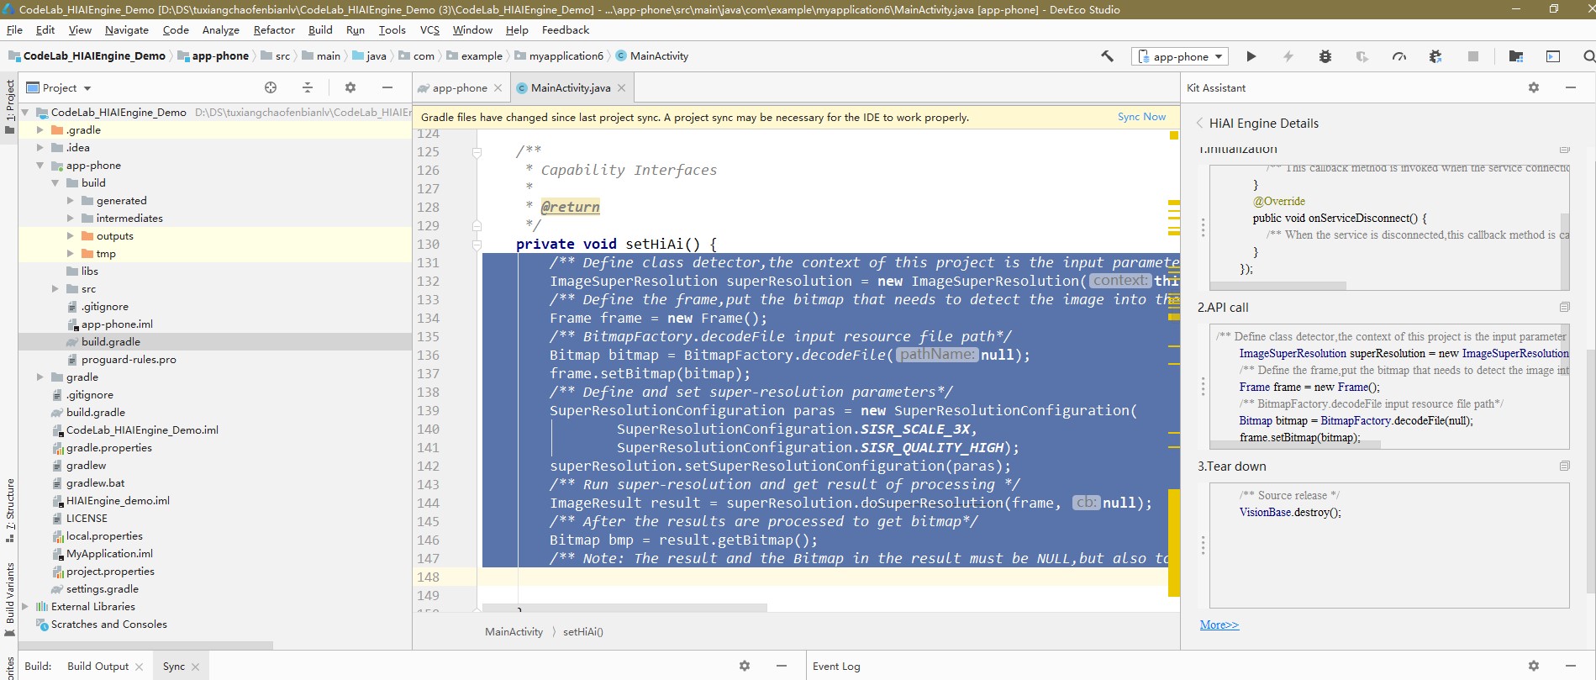Open Project panel settings gear
Image resolution: width=1596 pixels, height=680 pixels.
tap(350, 87)
